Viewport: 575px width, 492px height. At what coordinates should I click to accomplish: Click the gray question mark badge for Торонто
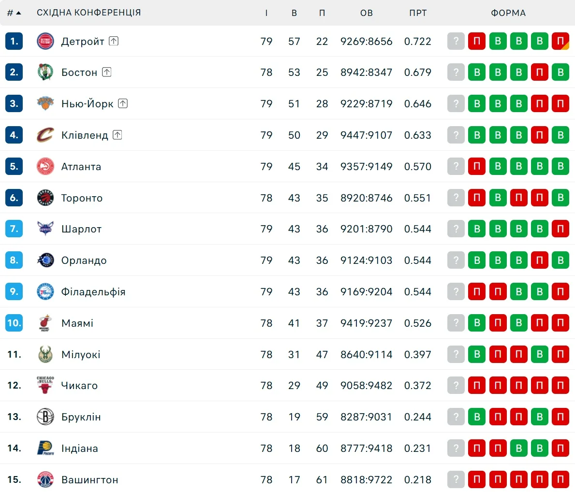pos(456,198)
